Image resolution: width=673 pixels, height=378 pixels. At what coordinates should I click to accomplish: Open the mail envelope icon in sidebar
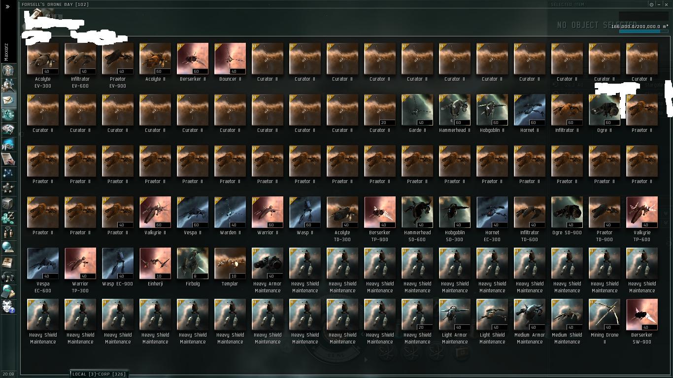click(7, 99)
